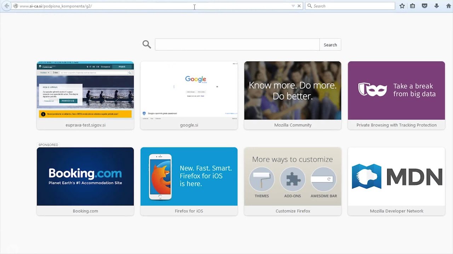Image resolution: width=453 pixels, height=254 pixels.
Task: Click the Customize Firefox caption
Action: [x=293, y=211]
